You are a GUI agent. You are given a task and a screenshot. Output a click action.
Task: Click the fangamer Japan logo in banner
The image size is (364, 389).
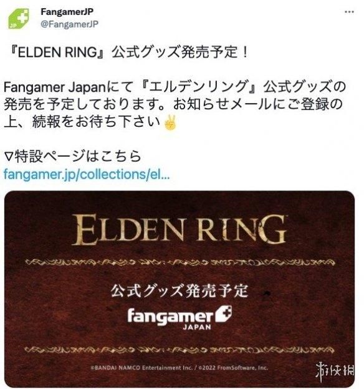pyautogui.click(x=180, y=318)
